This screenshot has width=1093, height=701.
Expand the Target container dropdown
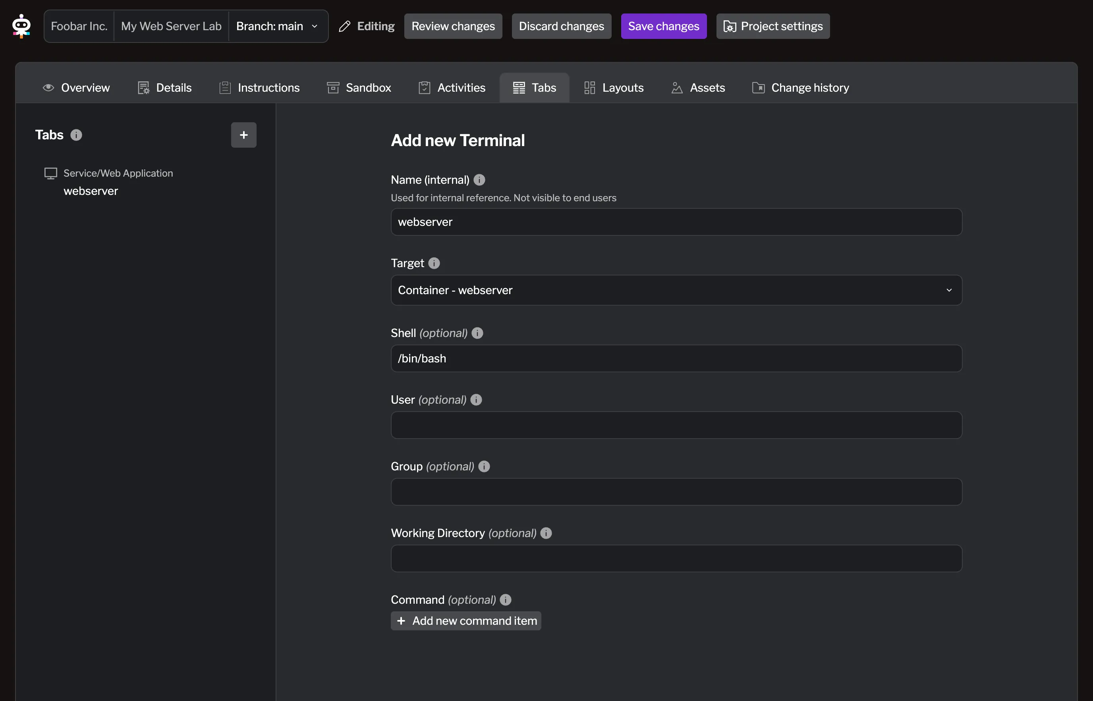pos(676,290)
